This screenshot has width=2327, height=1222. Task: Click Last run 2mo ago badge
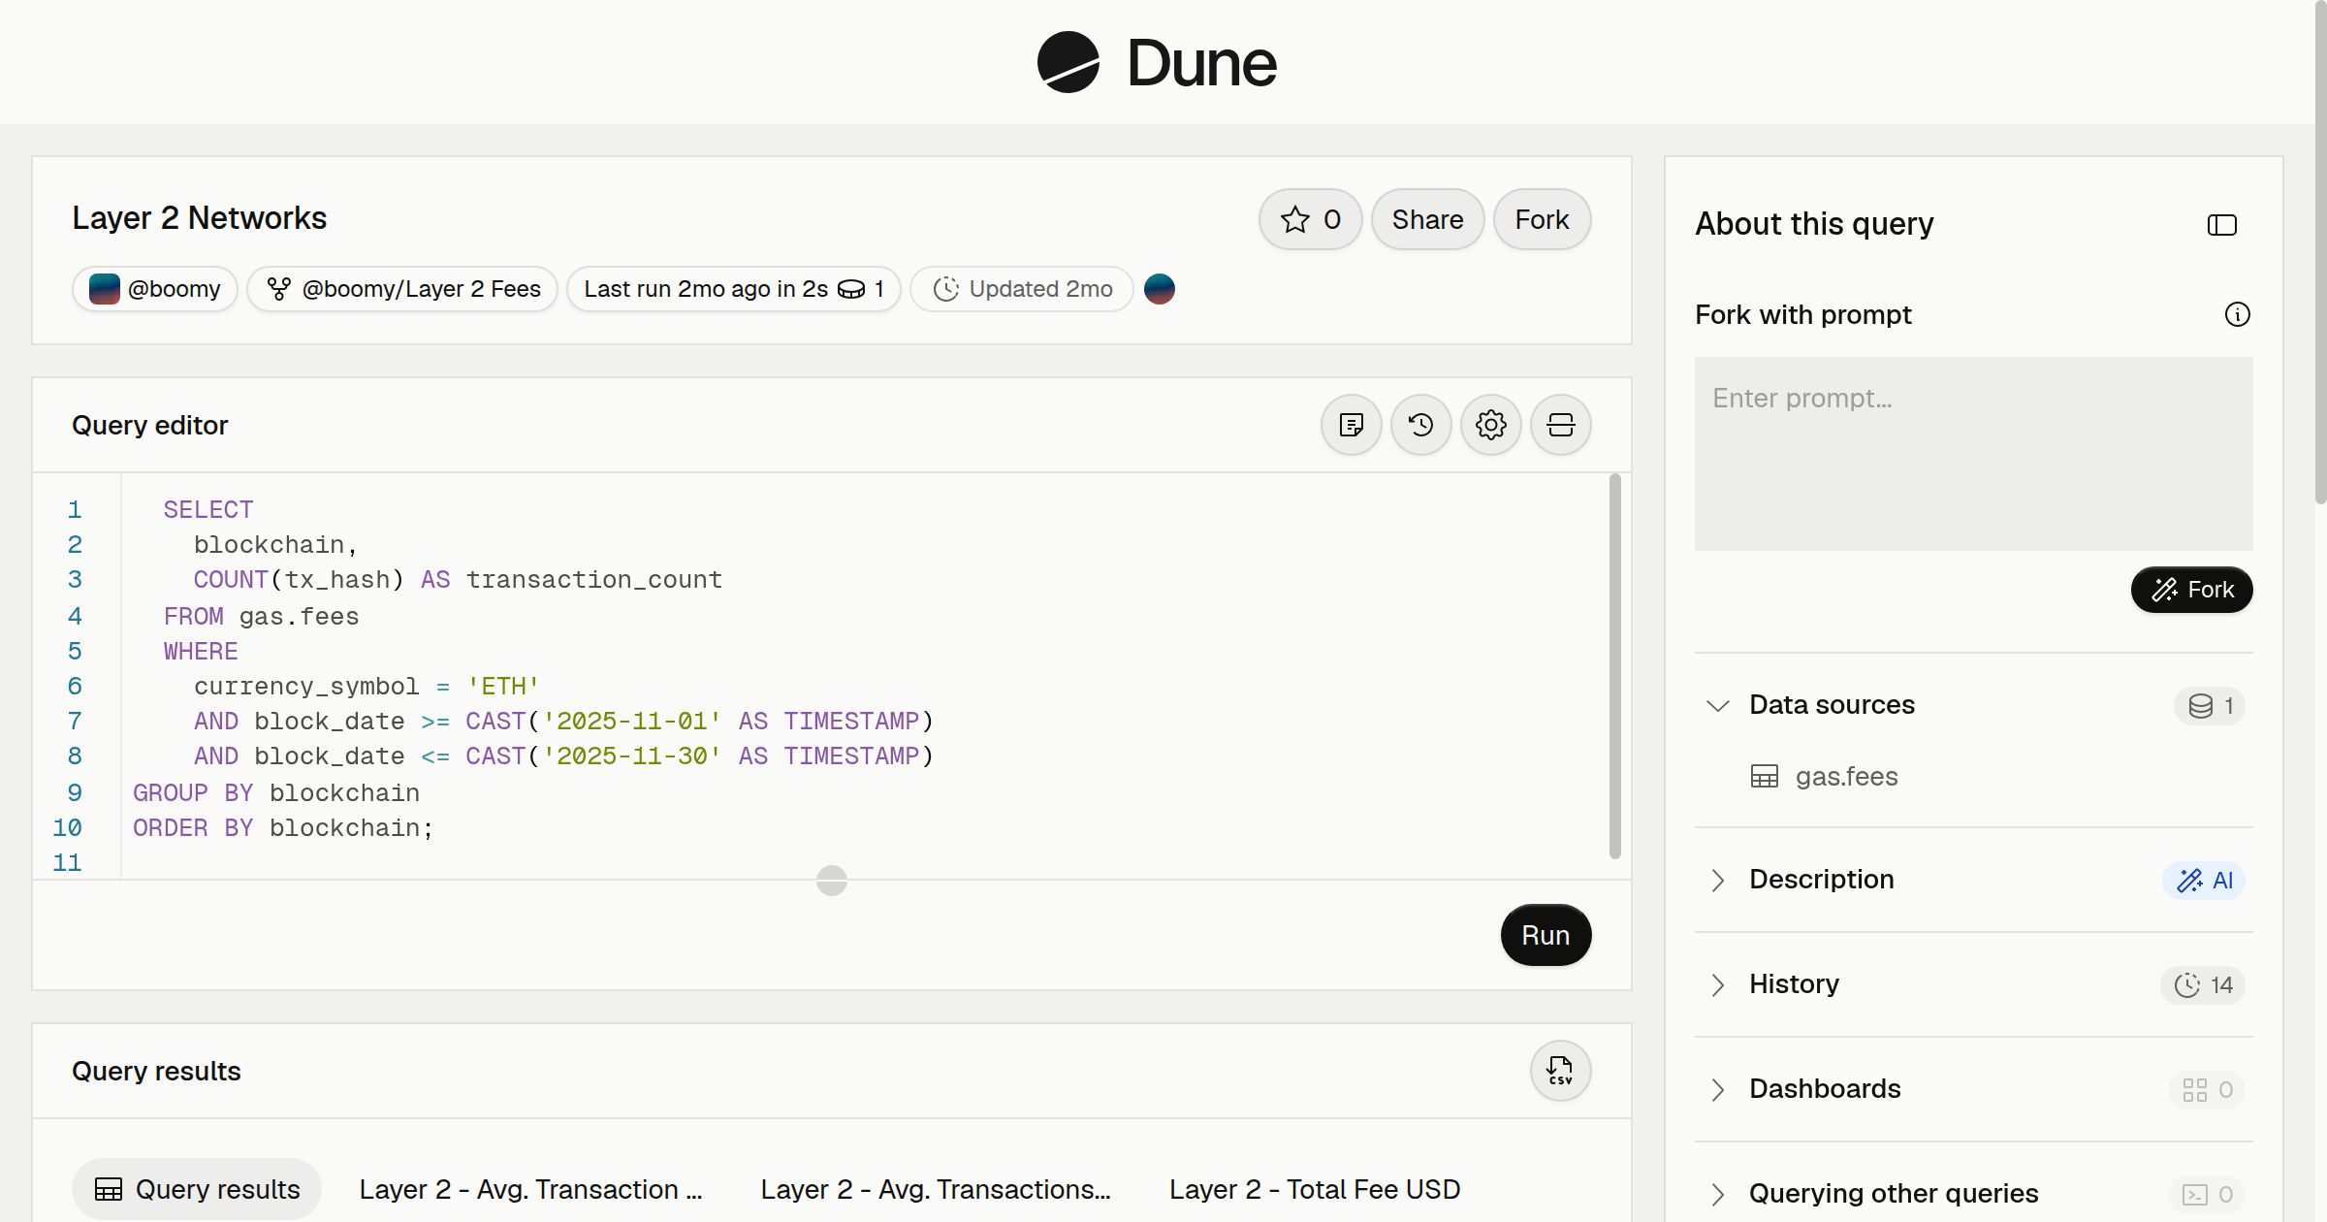(x=734, y=289)
